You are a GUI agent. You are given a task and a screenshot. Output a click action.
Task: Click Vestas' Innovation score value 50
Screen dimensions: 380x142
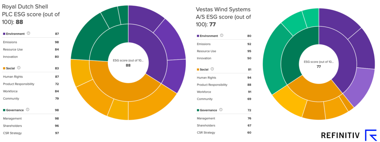click(x=249, y=58)
